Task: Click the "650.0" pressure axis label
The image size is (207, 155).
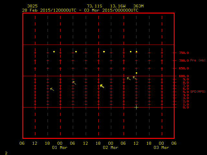Action: point(184,68)
